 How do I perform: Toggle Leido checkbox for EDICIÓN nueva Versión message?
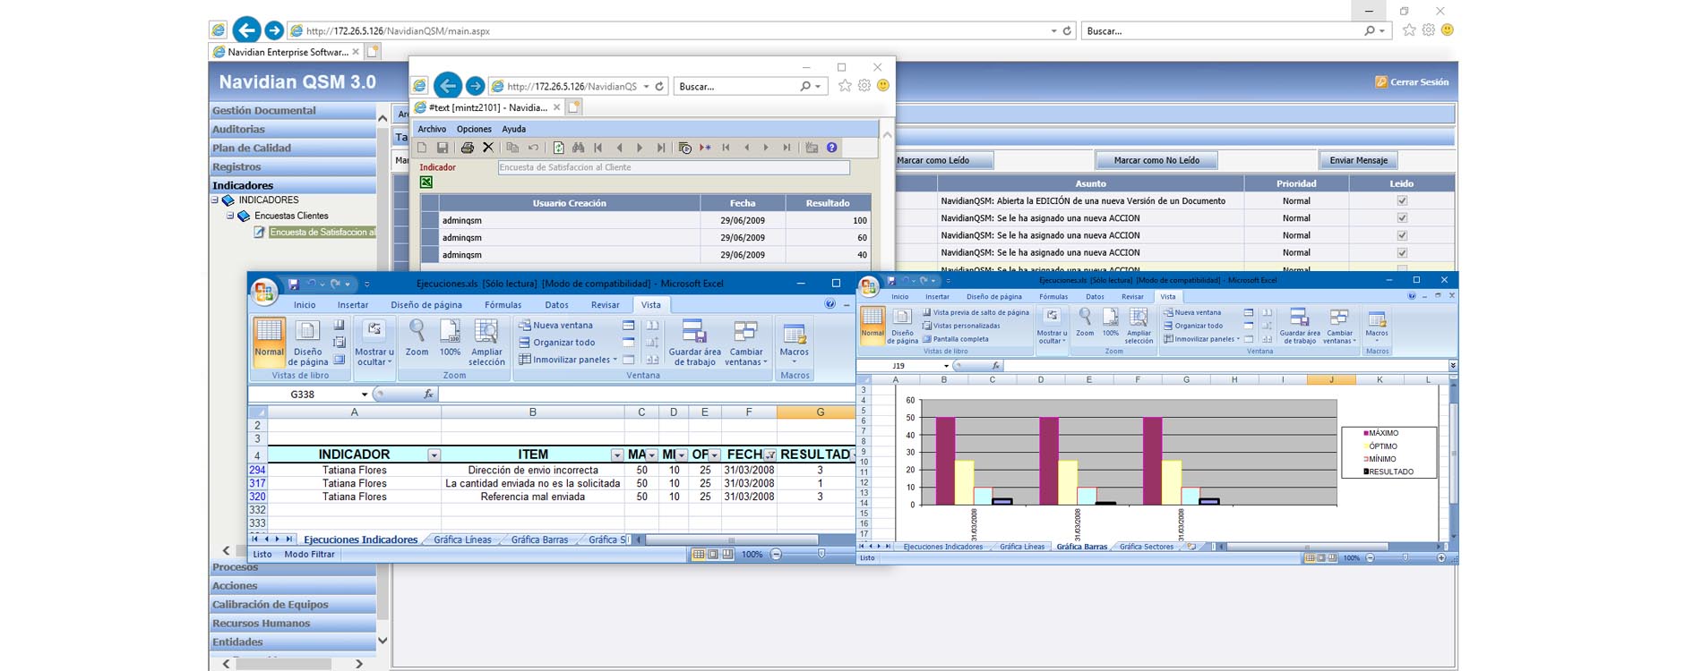coord(1402,201)
